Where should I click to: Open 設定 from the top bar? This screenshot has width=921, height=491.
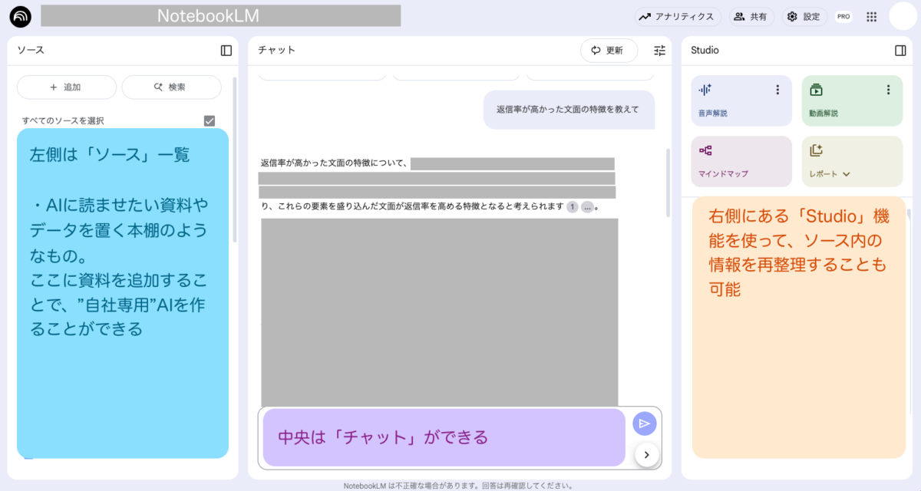(x=804, y=16)
